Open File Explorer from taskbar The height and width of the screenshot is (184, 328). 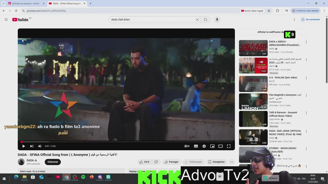(25, 177)
